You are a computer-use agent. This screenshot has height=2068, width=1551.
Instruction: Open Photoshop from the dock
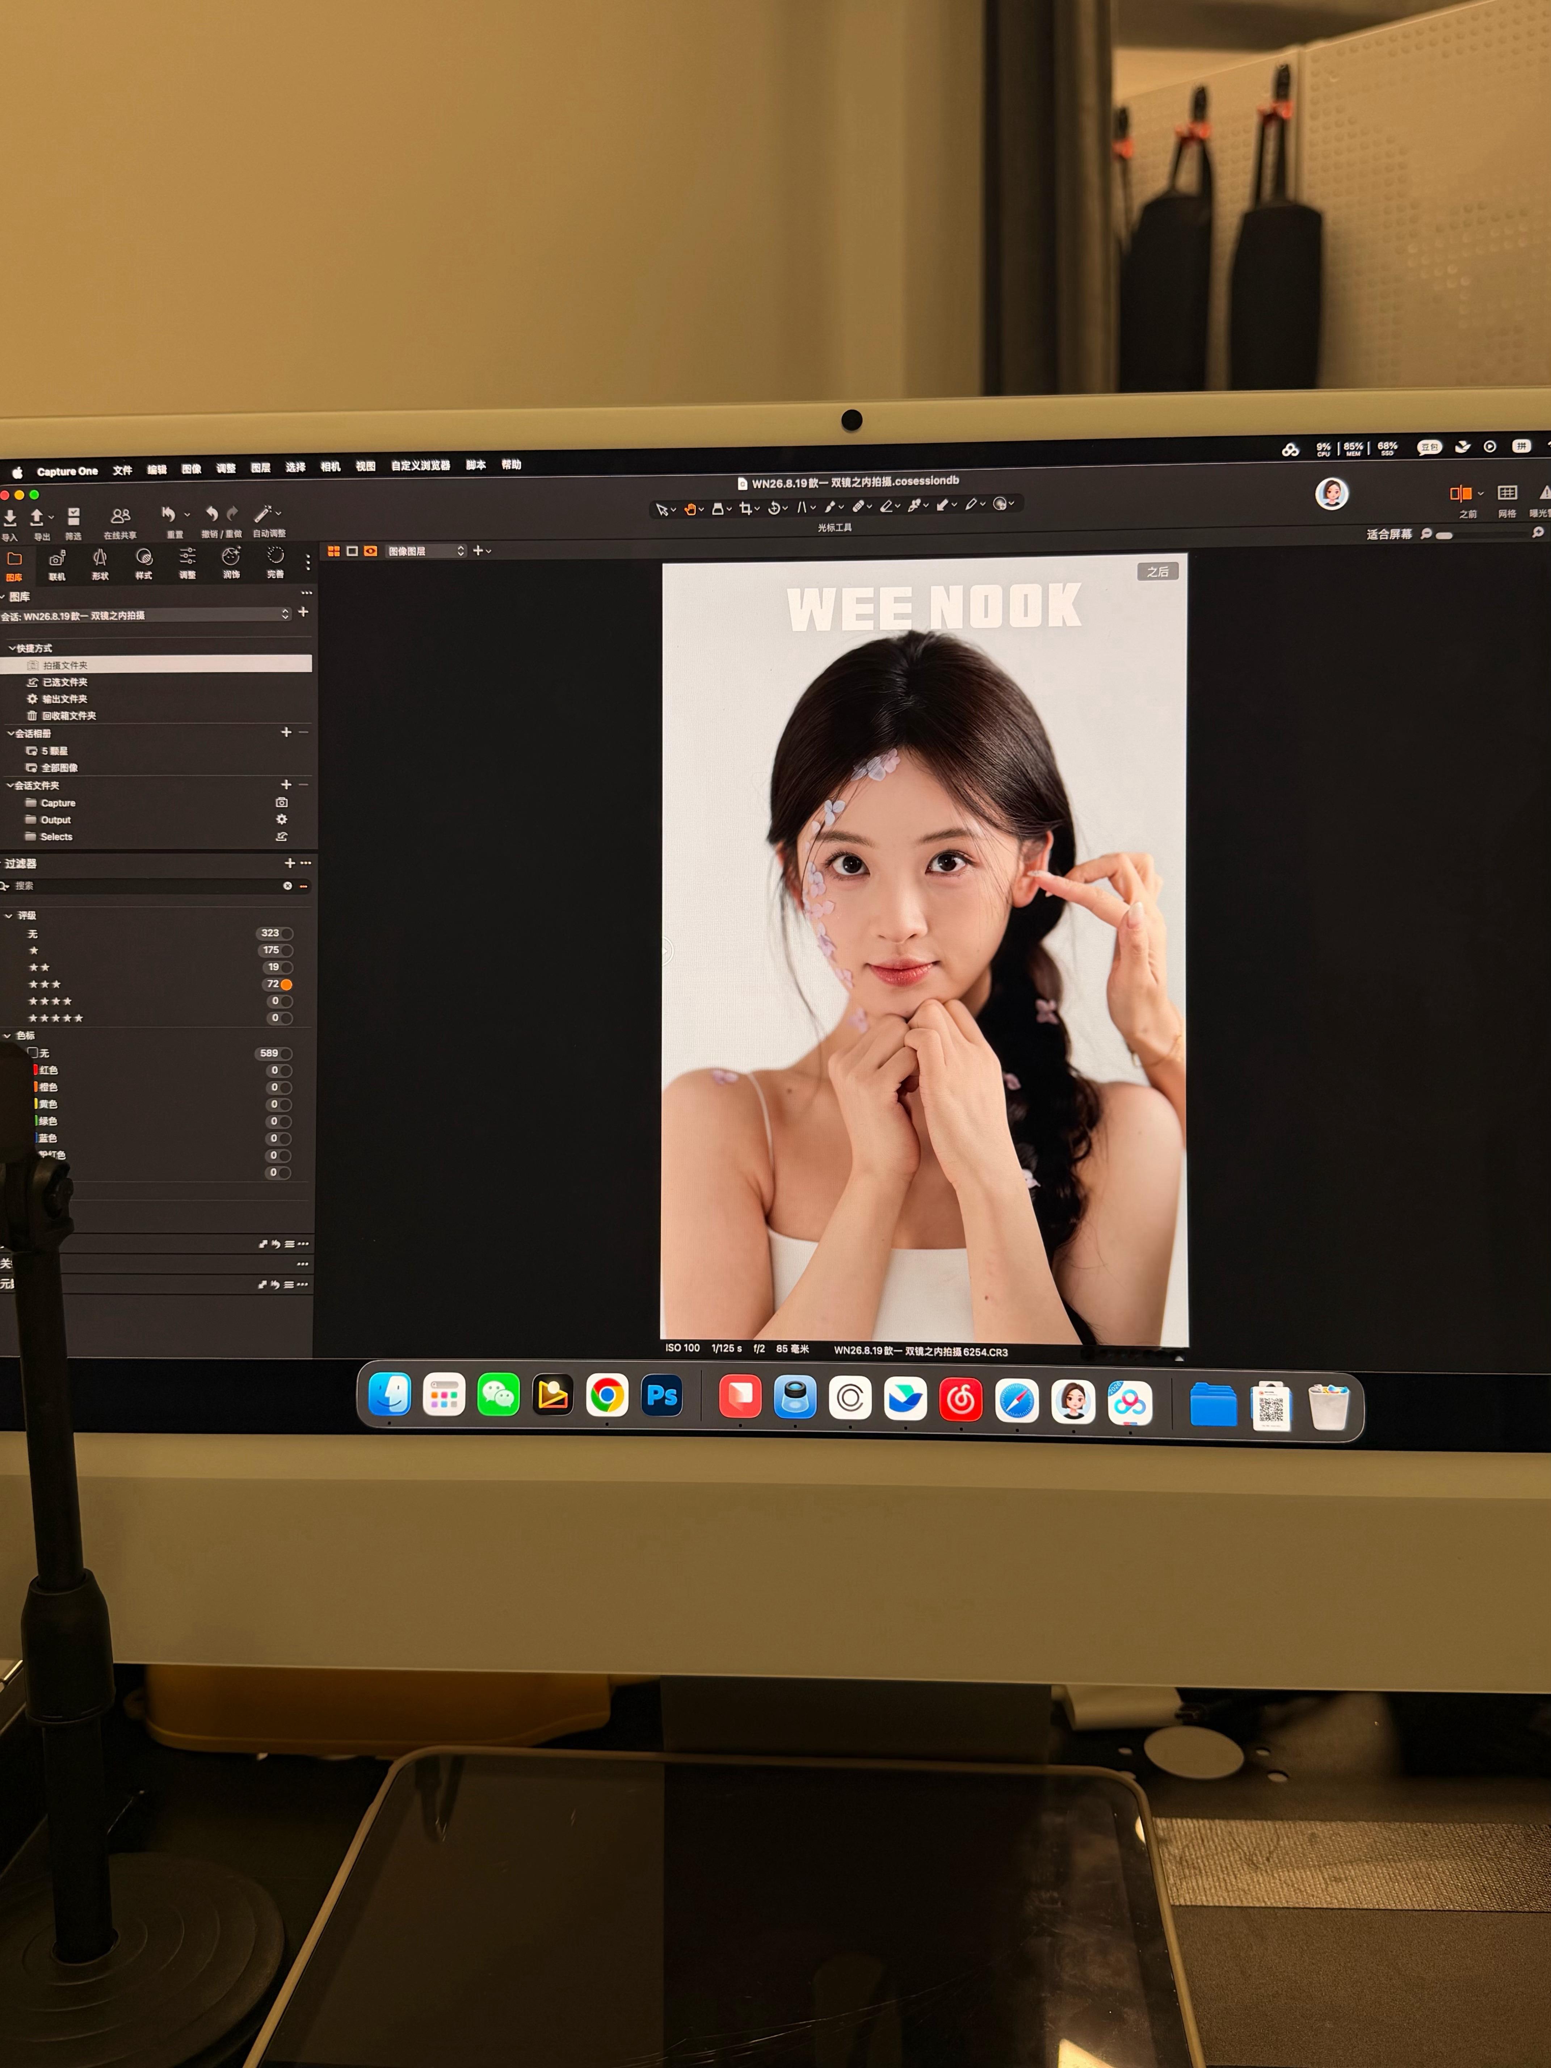[662, 1396]
